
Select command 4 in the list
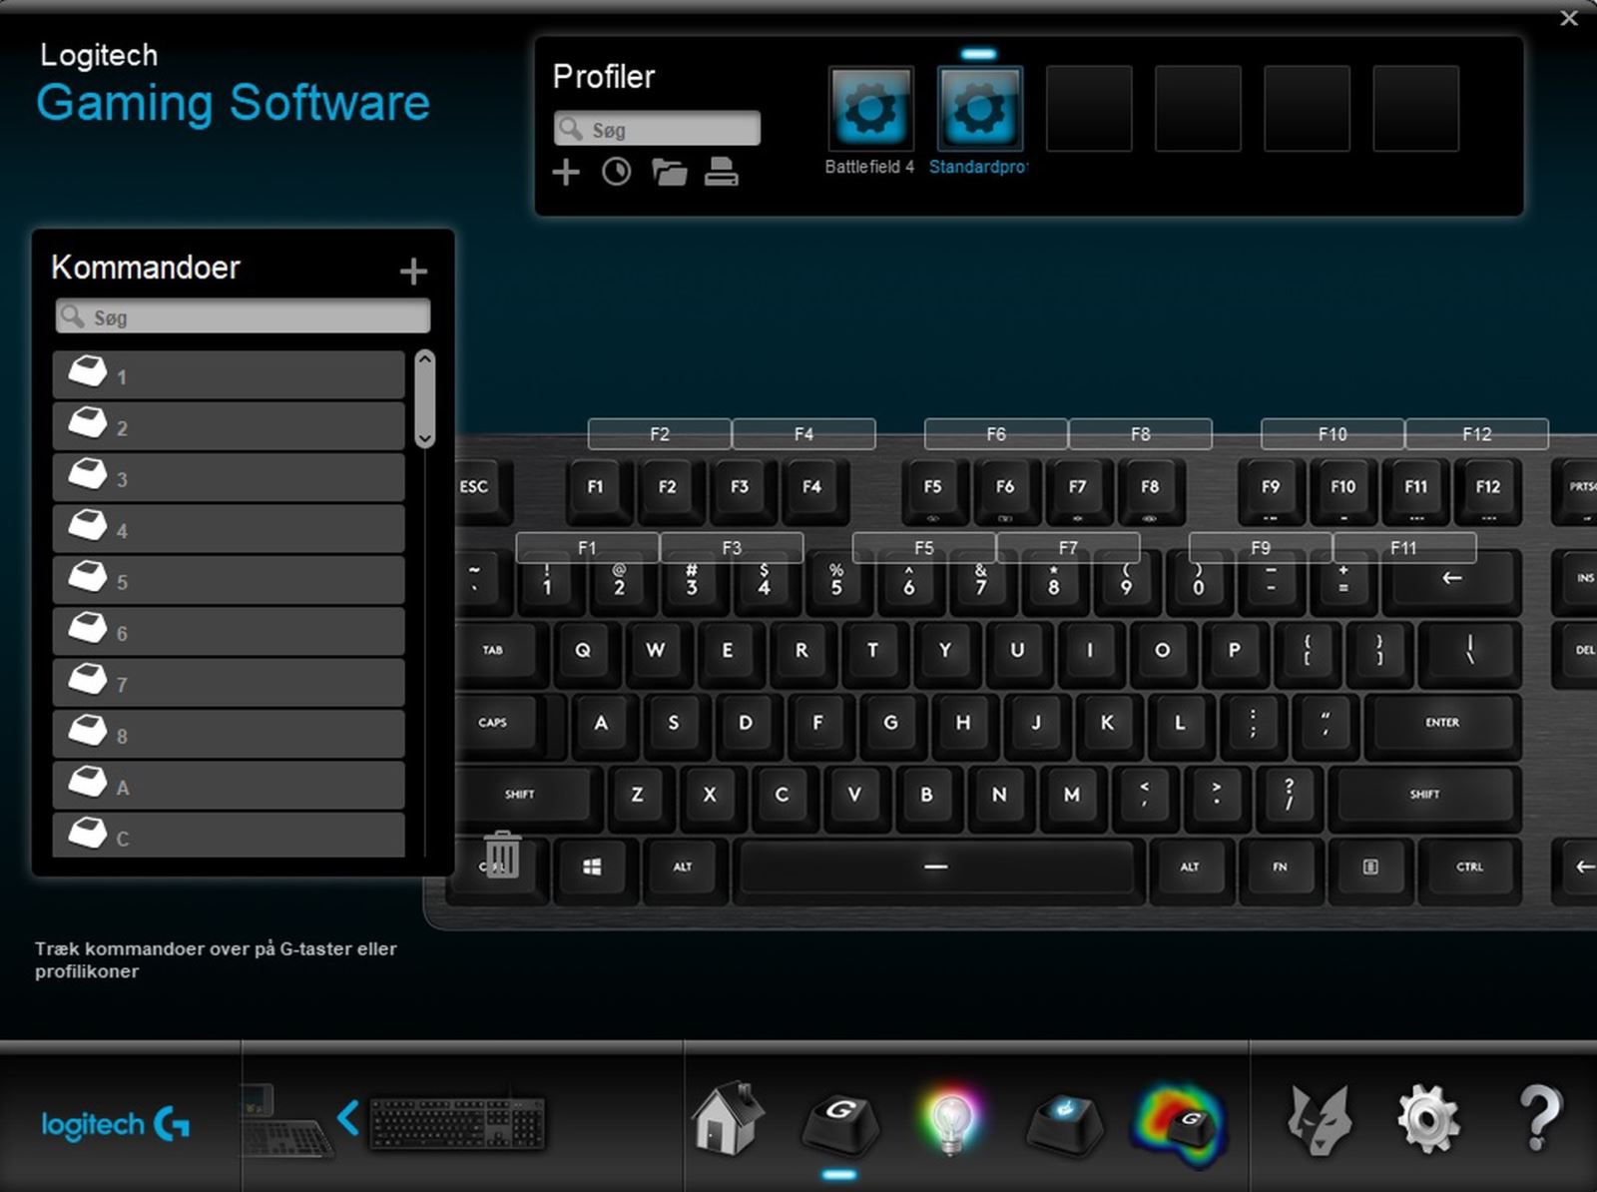[229, 528]
